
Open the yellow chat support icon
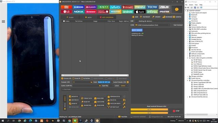[177, 9]
